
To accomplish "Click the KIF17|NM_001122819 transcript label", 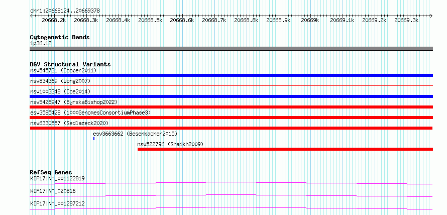I will tap(57, 178).
